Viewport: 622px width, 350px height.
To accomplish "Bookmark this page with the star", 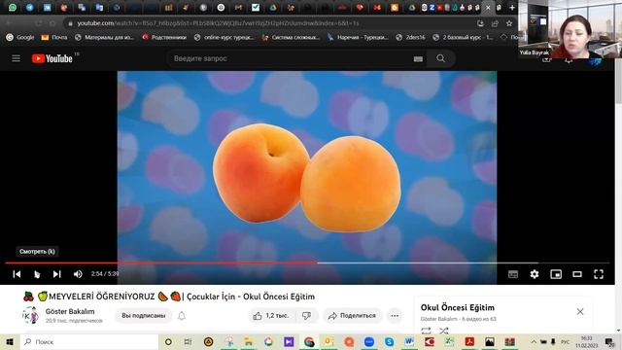I will pos(509,23).
